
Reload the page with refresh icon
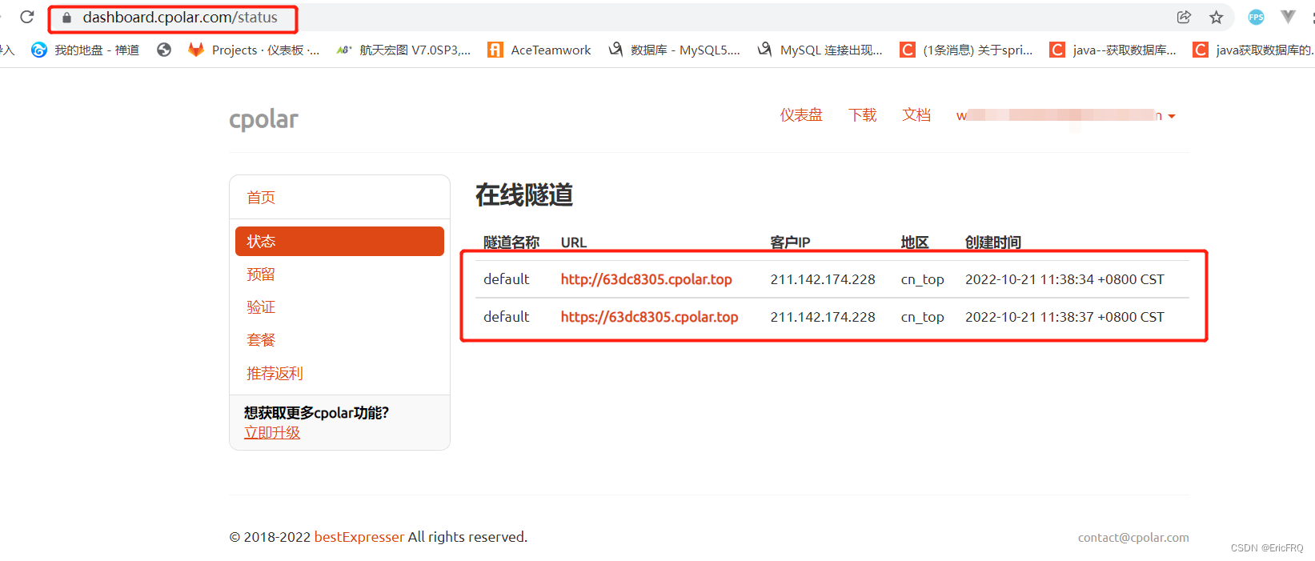pyautogui.click(x=27, y=17)
